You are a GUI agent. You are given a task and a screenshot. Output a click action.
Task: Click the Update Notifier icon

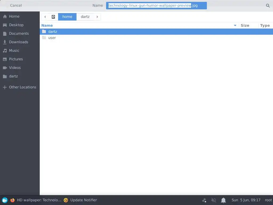click(x=66, y=200)
